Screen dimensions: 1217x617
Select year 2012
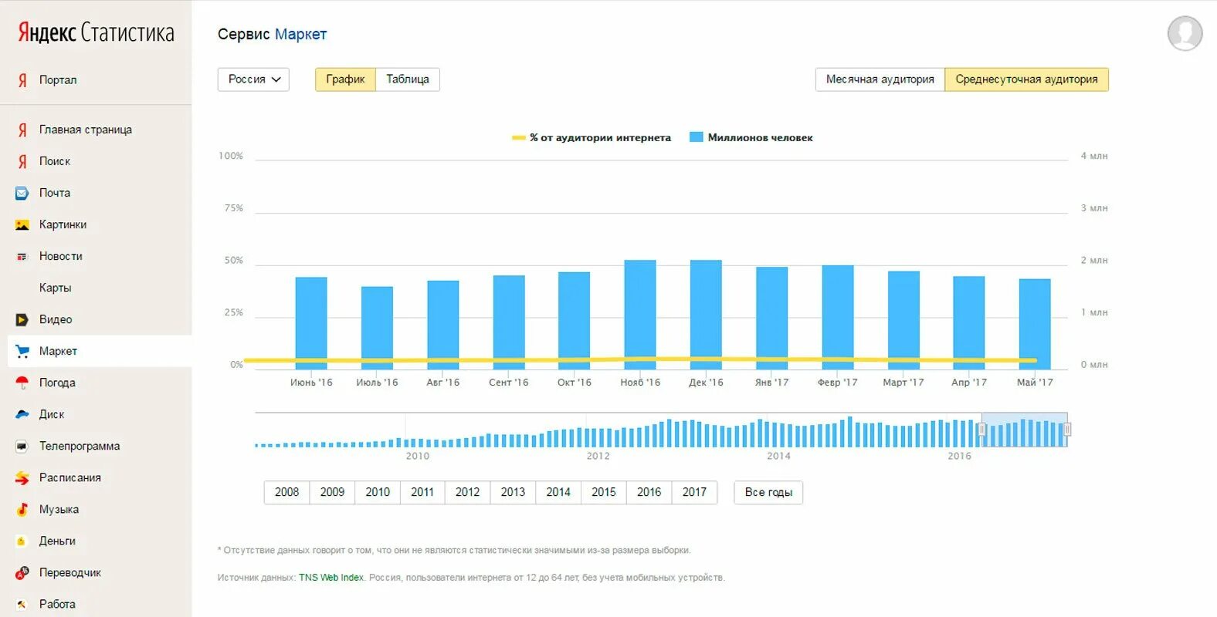tap(467, 492)
